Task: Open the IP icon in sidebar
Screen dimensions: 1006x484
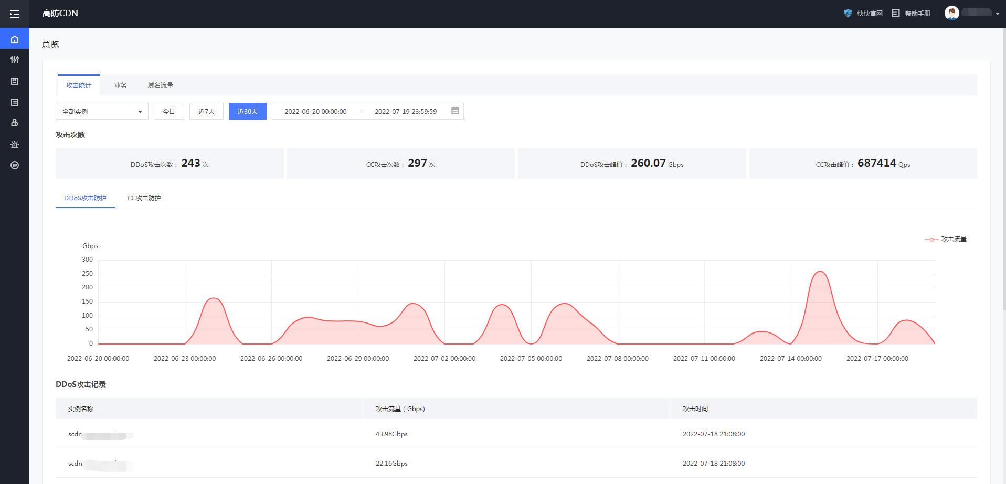Action: pos(15,165)
